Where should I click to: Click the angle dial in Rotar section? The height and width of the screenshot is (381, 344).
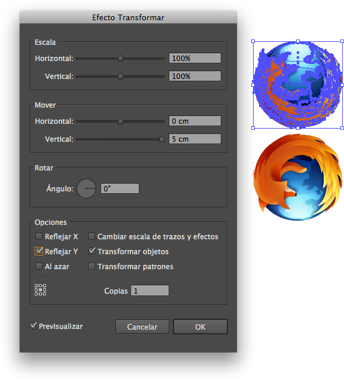[x=86, y=188]
